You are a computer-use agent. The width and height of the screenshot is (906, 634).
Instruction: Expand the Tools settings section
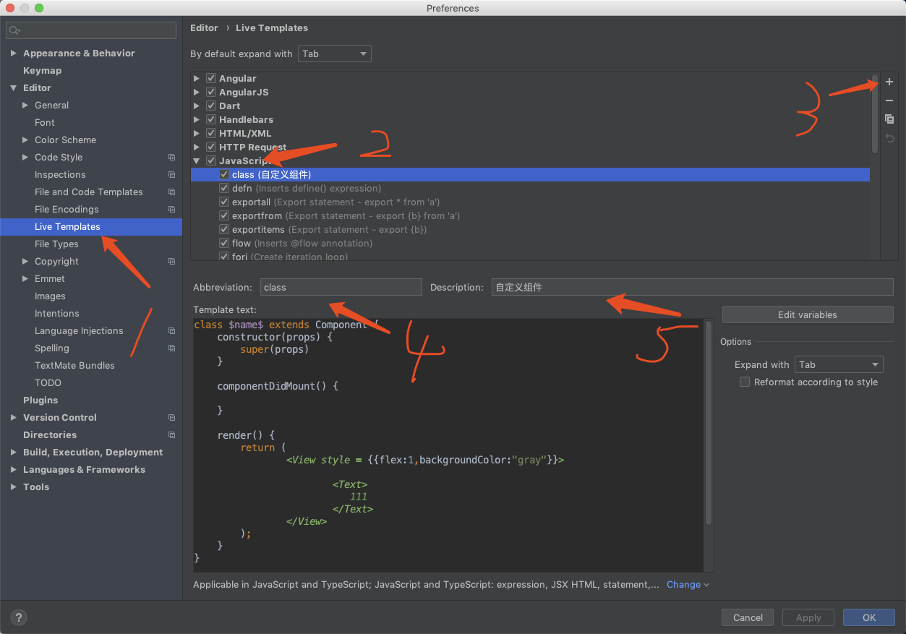[14, 487]
